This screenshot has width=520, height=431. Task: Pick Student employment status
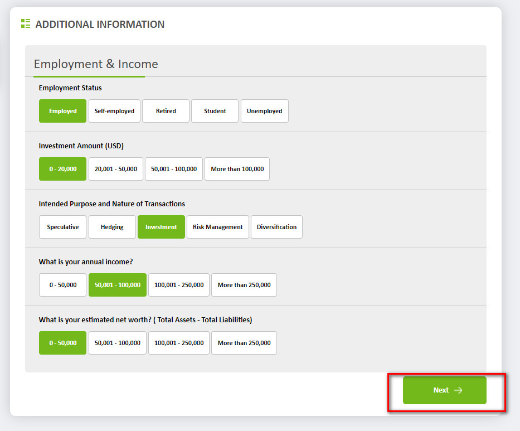pyautogui.click(x=215, y=111)
